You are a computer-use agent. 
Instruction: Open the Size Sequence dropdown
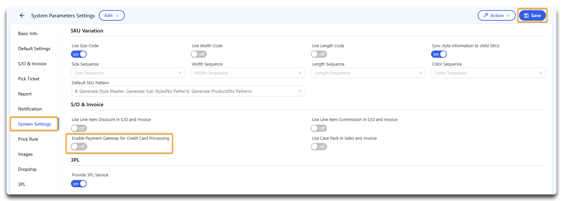click(128, 73)
